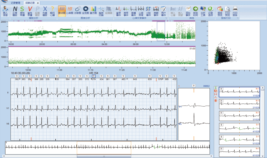The width and height of the screenshot is (267, 158).
Task: Expand the 心律失常事件 group dialog launcher
Action: pos(166,18)
